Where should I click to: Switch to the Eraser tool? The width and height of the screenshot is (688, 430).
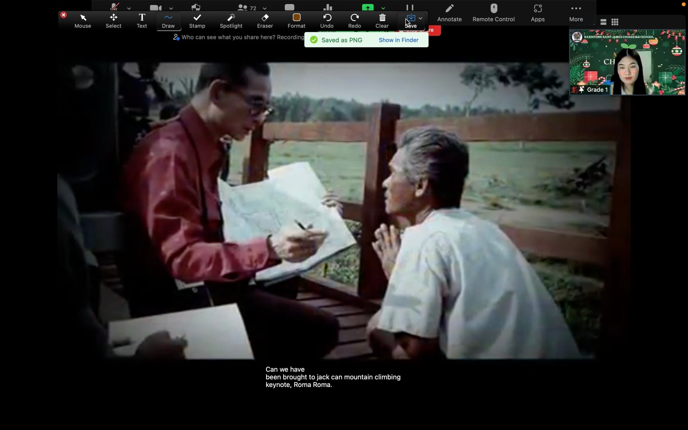pos(265,21)
